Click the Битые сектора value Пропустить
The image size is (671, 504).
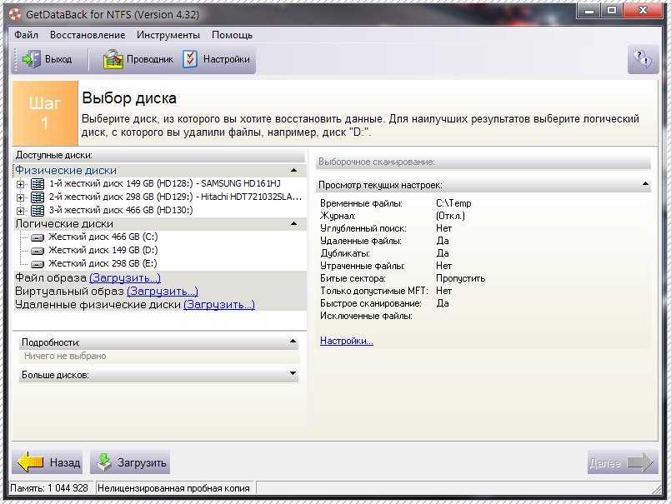[x=460, y=278]
